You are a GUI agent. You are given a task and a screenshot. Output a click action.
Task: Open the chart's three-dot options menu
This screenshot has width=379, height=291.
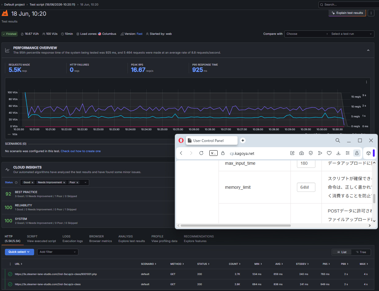[366, 82]
